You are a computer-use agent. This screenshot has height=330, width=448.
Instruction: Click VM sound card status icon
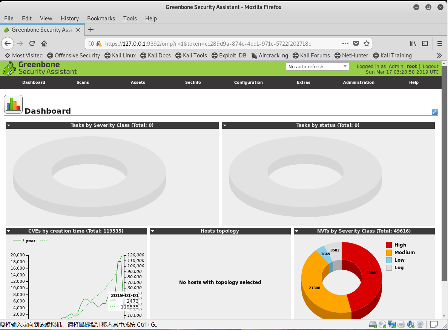click(411, 324)
